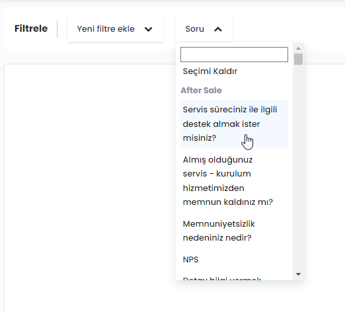The image size is (345, 312).
Task: Click the search box in the Soru list
Action: pyautogui.click(x=234, y=54)
